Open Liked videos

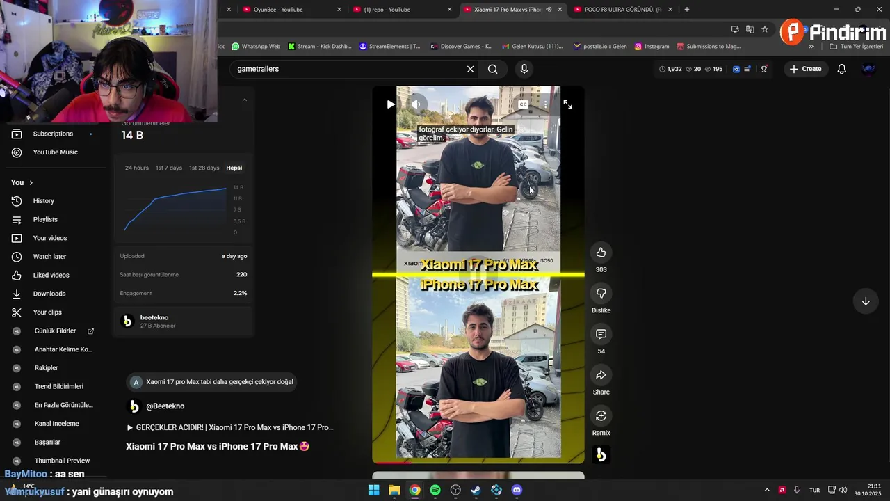[x=53, y=275]
